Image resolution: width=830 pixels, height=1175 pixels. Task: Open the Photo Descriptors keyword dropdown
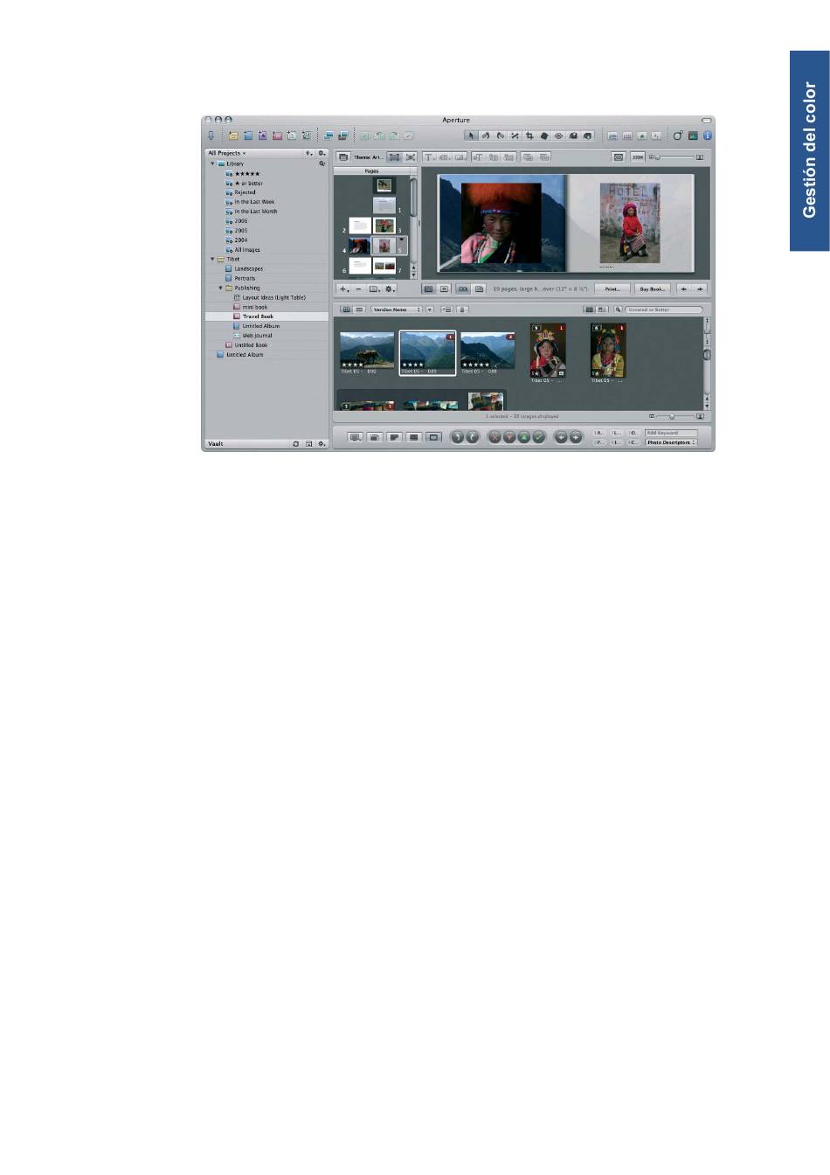(671, 442)
